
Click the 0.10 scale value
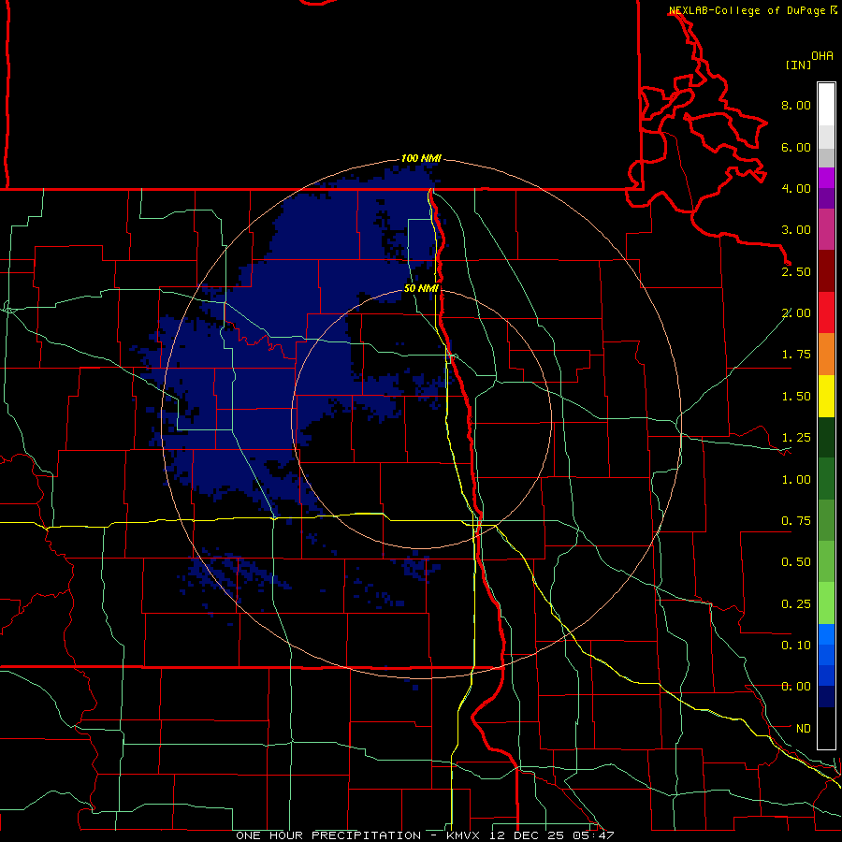click(796, 646)
